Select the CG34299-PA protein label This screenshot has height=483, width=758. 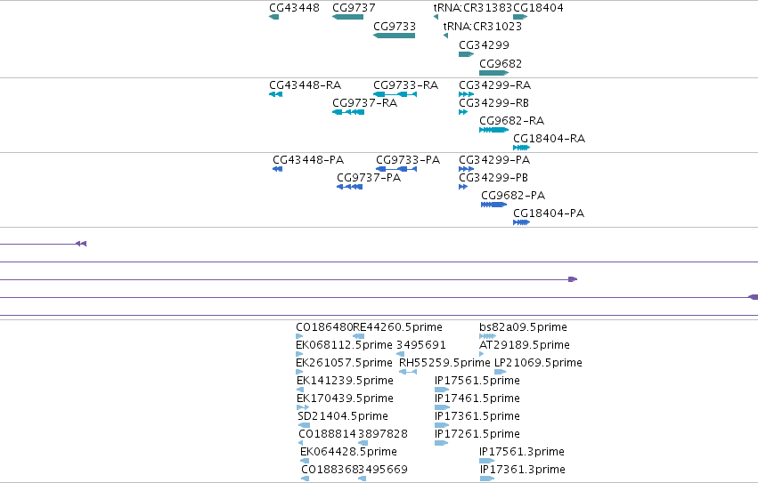coord(494,160)
